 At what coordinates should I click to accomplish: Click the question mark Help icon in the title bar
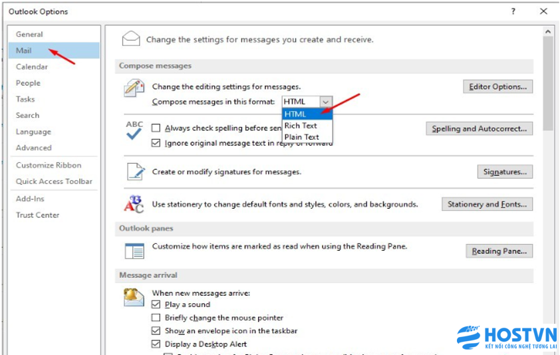[x=513, y=11]
